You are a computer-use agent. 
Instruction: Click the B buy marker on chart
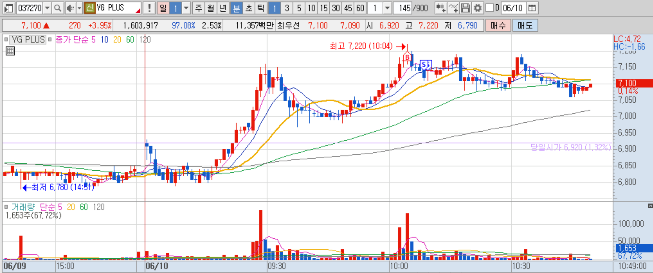click(x=407, y=57)
